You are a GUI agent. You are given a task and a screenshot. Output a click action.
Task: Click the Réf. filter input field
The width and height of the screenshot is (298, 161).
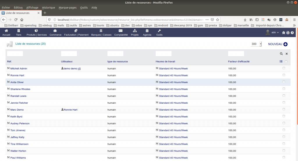15,54
